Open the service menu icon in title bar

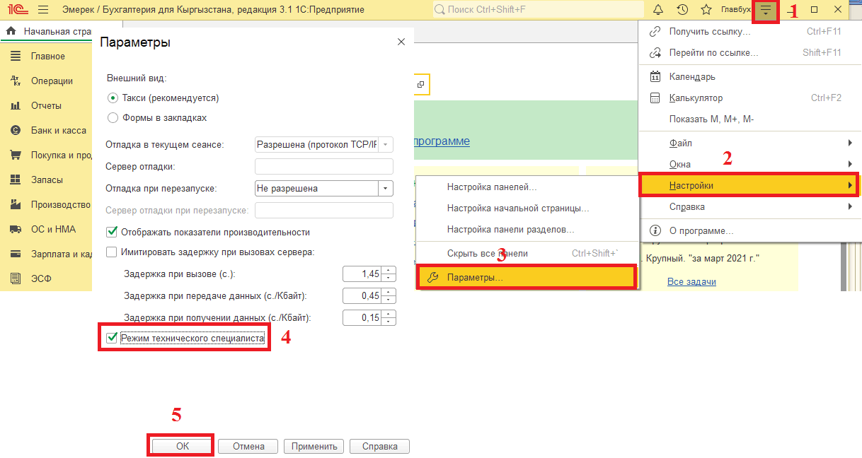tap(766, 10)
